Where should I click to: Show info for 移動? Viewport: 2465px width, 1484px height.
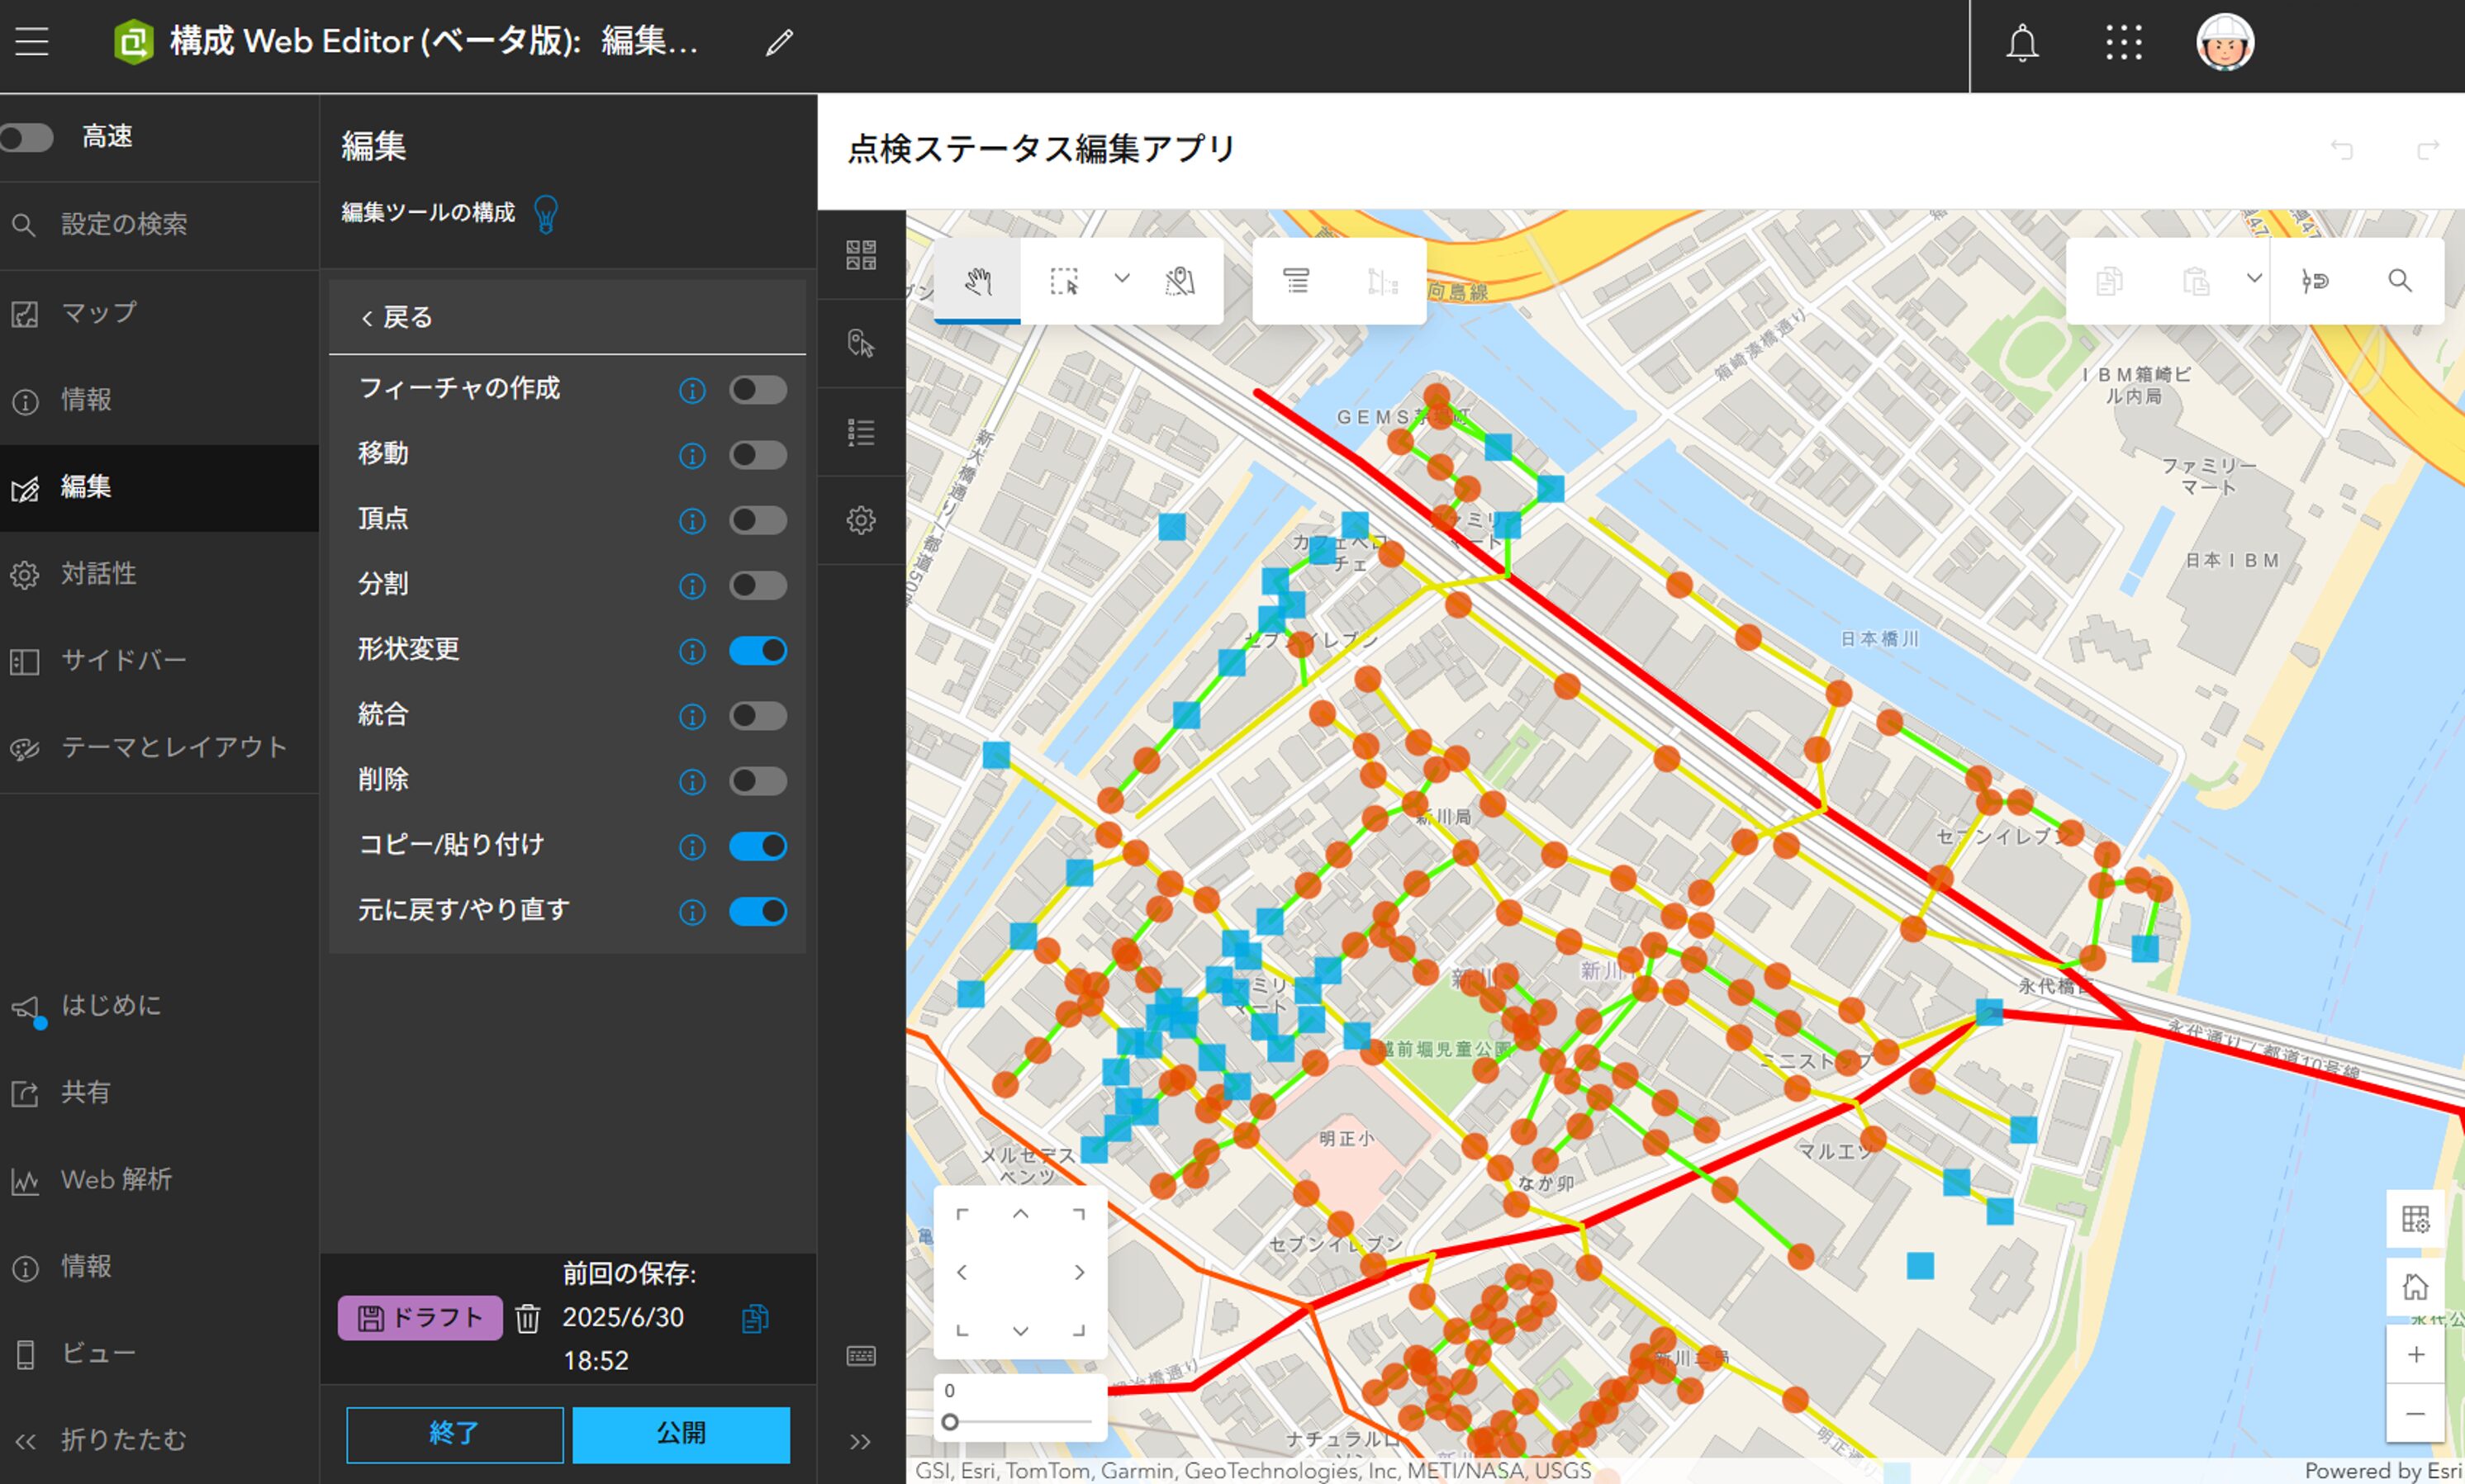point(692,456)
